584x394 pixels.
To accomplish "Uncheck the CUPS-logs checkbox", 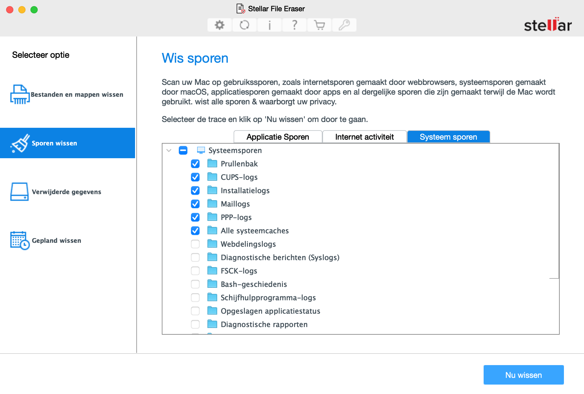I will tap(195, 177).
